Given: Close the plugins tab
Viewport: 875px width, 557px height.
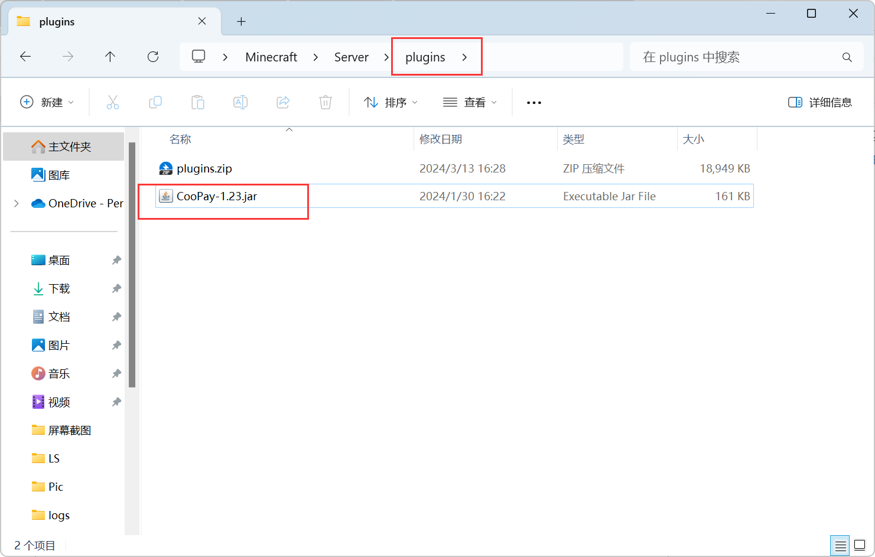Looking at the screenshot, I should [x=202, y=21].
